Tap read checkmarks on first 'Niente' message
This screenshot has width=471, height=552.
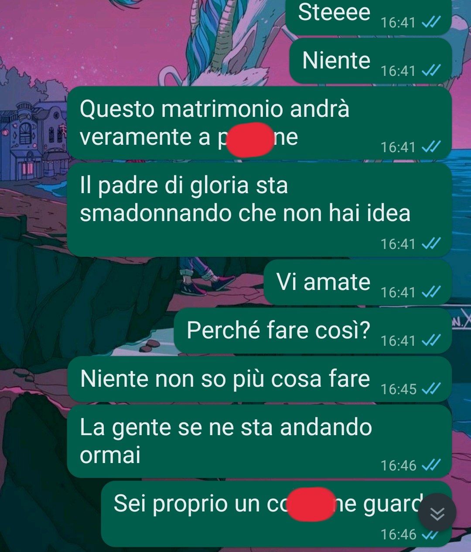(431, 71)
